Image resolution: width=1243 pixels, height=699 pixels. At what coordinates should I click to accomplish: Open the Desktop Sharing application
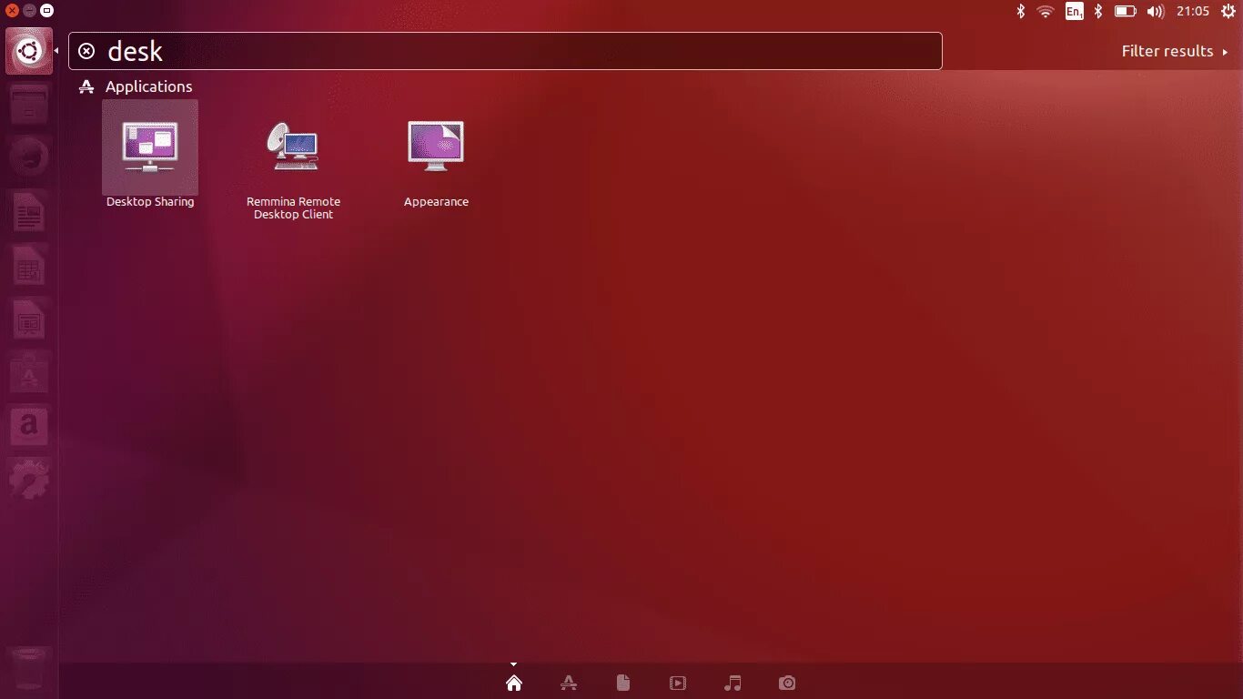point(150,146)
